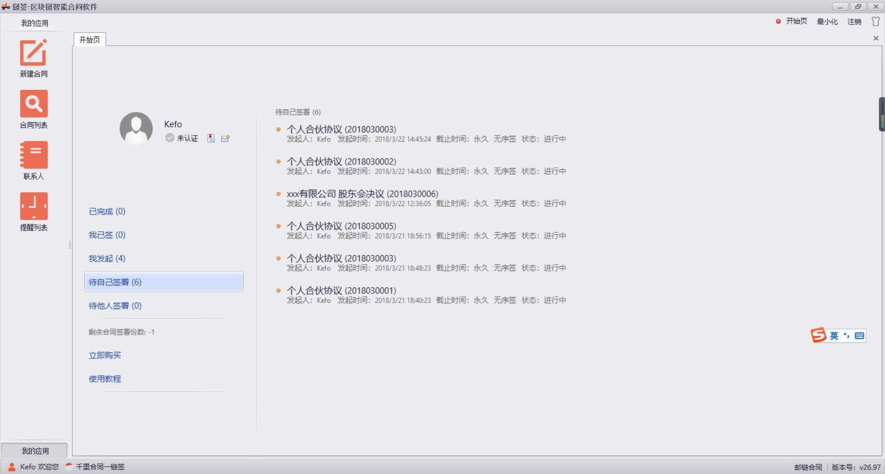Click 注销 to log out
Screen dimensions: 885x474
854,21
